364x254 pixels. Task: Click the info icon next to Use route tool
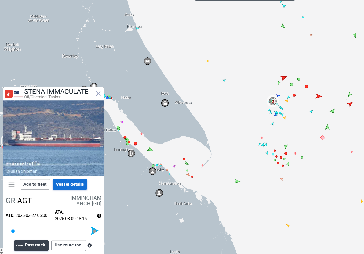coord(90,245)
